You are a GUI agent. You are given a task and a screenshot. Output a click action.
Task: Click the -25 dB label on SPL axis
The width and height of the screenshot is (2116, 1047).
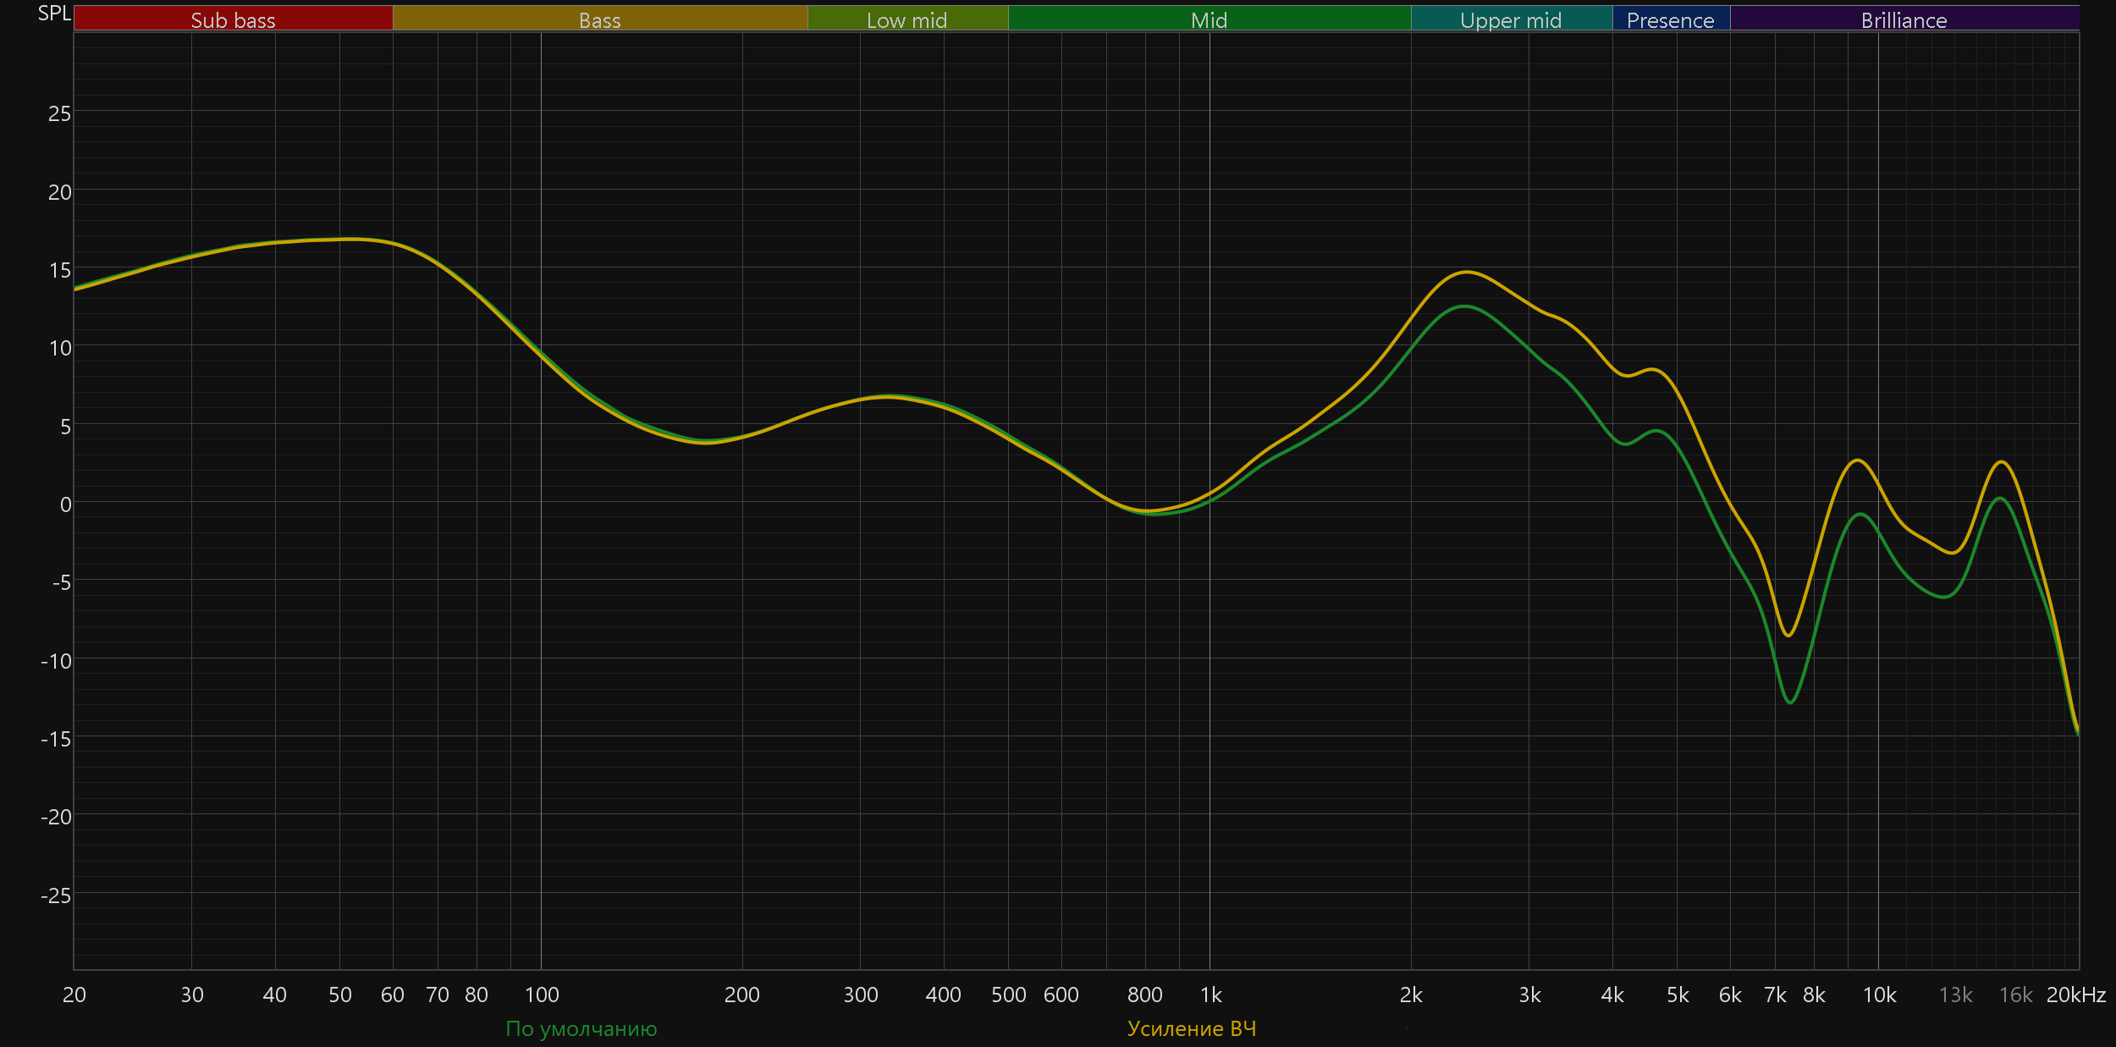56,895
